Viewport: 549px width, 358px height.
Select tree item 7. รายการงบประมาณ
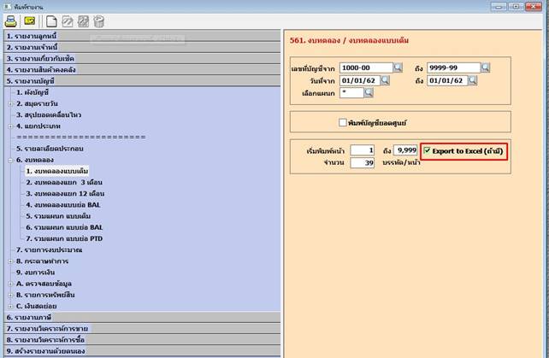pos(49,249)
